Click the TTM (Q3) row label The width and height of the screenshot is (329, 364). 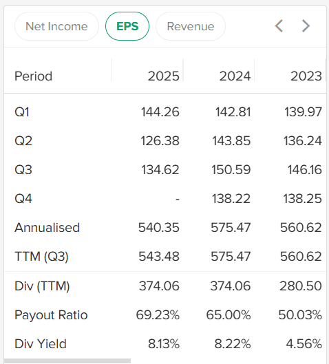tap(41, 257)
